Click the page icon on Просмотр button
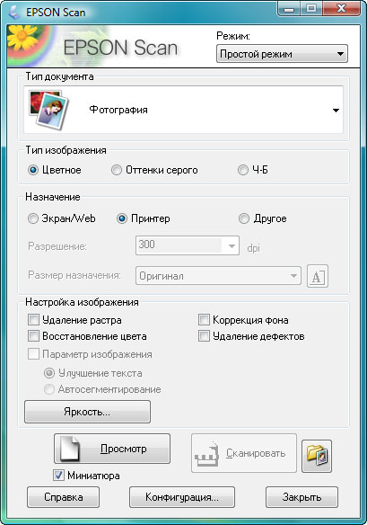This screenshot has height=525, width=367. (x=70, y=449)
